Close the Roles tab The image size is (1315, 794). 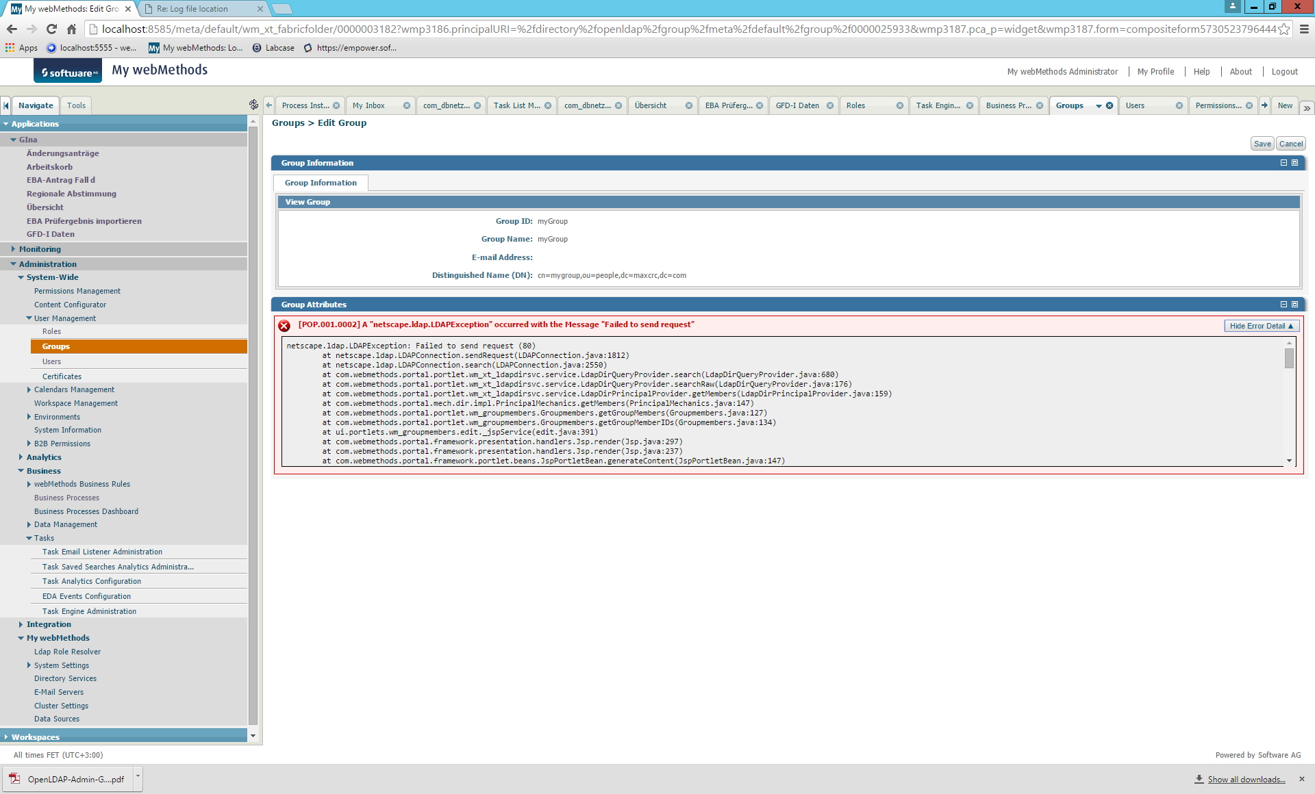click(900, 105)
